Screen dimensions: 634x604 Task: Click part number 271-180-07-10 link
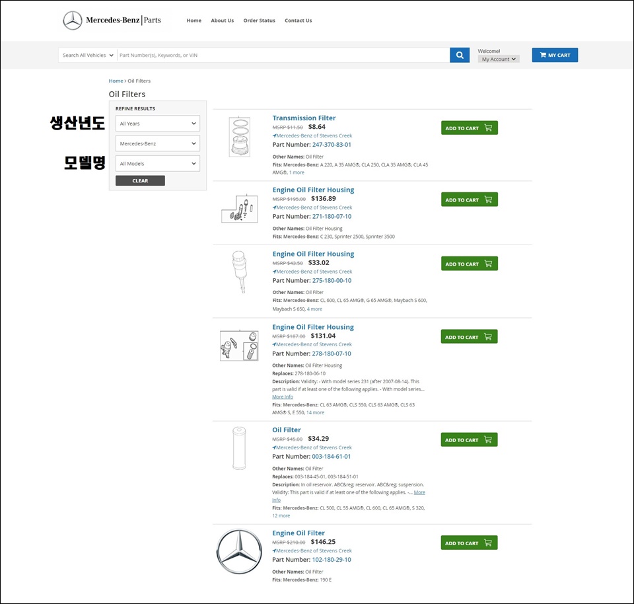[x=332, y=217]
